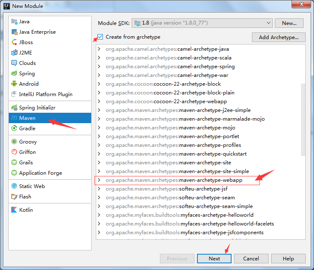Click the IntelliJ logo in title bar

coord(6,6)
